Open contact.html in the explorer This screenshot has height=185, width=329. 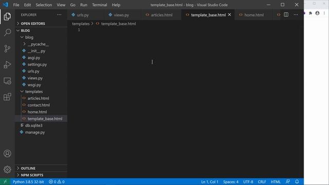click(x=41, y=105)
